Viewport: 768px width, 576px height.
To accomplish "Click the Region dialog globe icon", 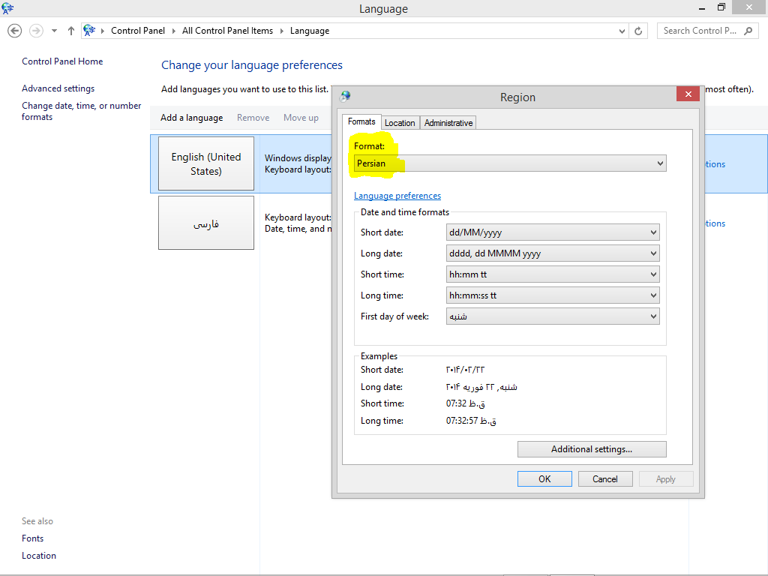I will pos(345,96).
